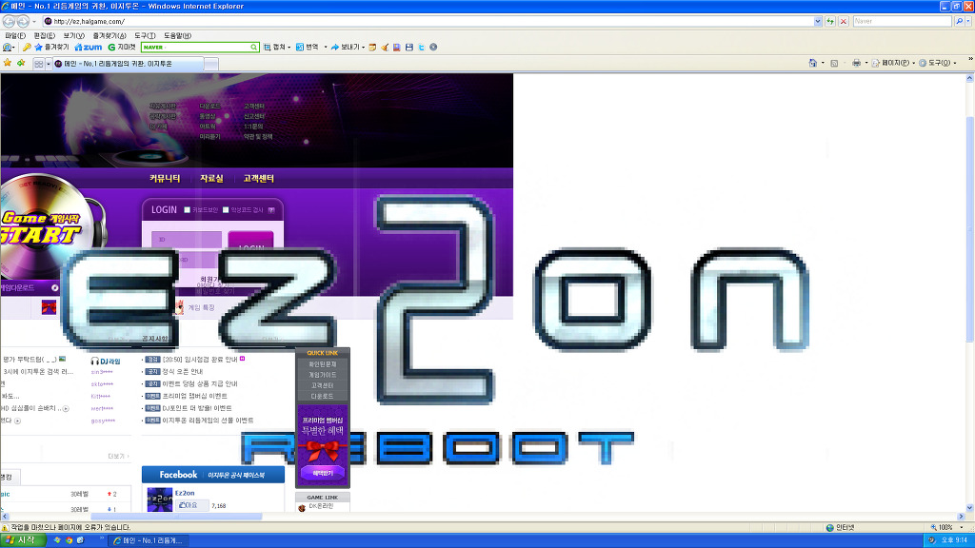Open the 도움말(H) menu

(177, 34)
